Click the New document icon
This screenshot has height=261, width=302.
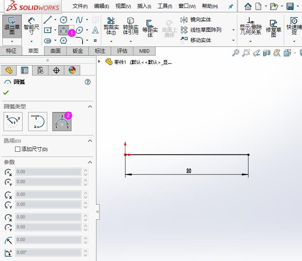click(258, 6)
